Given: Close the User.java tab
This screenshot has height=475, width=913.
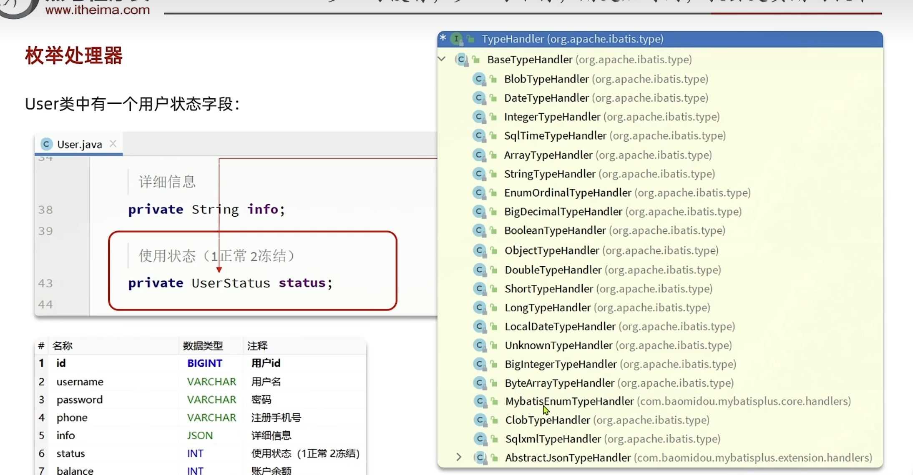Looking at the screenshot, I should (x=113, y=144).
